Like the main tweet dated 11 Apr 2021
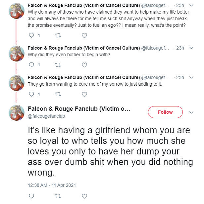204x204 pixels. (84, 196)
